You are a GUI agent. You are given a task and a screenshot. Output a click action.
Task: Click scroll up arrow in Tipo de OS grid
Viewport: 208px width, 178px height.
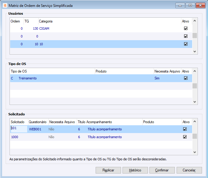pyautogui.click(x=195, y=71)
